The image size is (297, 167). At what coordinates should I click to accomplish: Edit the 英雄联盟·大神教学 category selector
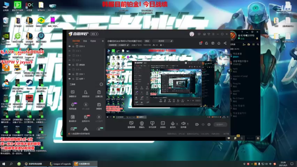tap(118, 45)
